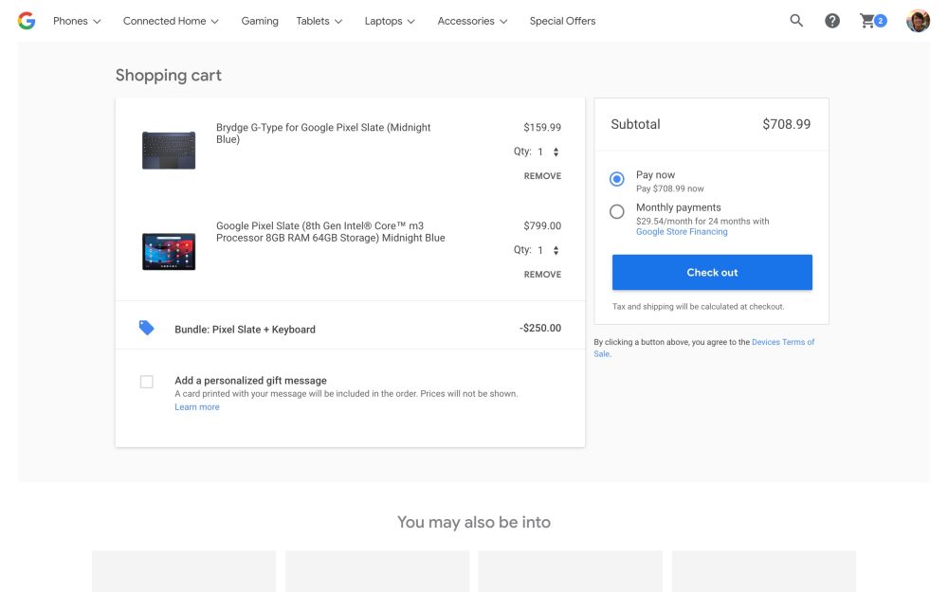Open the search magnifier icon
This screenshot has height=592, width=948.
click(796, 21)
